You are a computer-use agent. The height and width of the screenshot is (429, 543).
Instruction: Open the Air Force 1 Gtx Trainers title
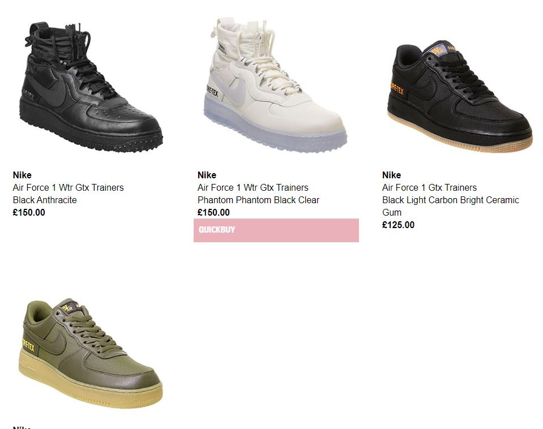429,187
